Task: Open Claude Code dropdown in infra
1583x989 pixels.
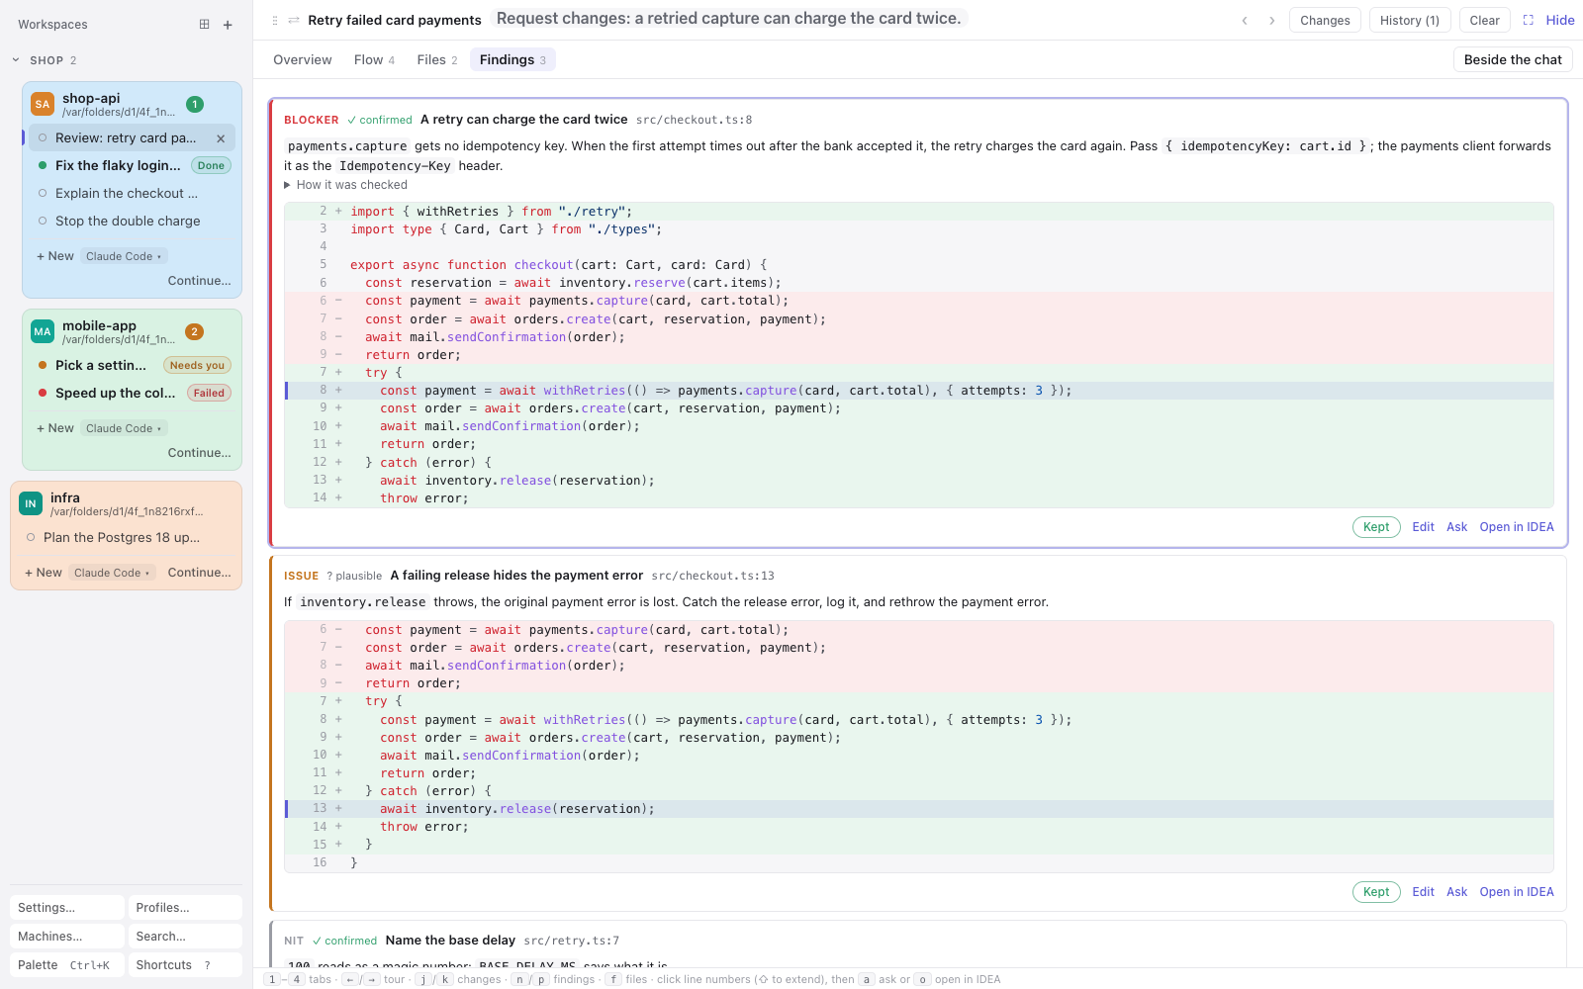Action: 112,573
